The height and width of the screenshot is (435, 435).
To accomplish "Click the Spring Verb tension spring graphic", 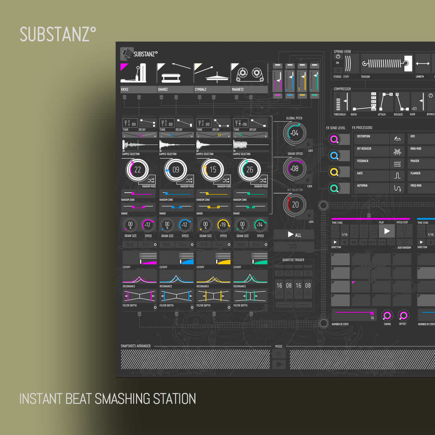I will point(386,64).
